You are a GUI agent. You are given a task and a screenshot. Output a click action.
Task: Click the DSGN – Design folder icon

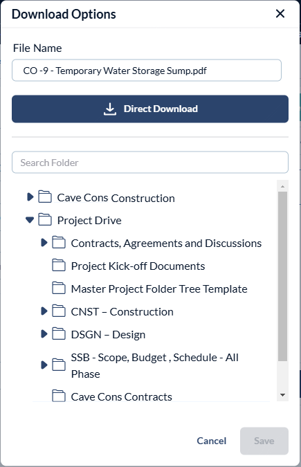(59, 333)
